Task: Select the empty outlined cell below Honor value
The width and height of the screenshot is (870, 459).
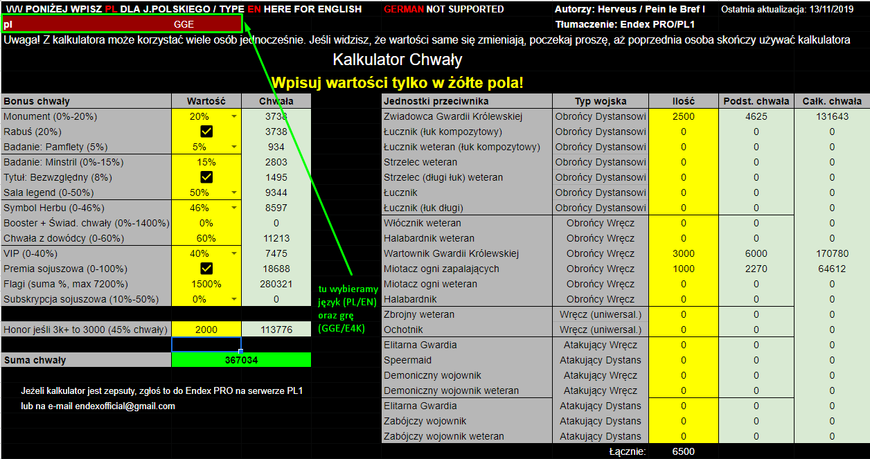Action: pyautogui.click(x=206, y=345)
